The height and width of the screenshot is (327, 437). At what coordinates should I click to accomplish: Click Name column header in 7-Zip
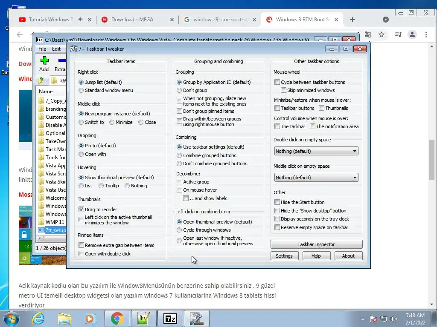click(51, 92)
